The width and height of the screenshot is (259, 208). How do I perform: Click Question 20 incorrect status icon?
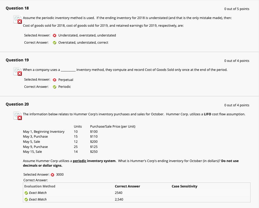pyautogui.click(x=18, y=116)
